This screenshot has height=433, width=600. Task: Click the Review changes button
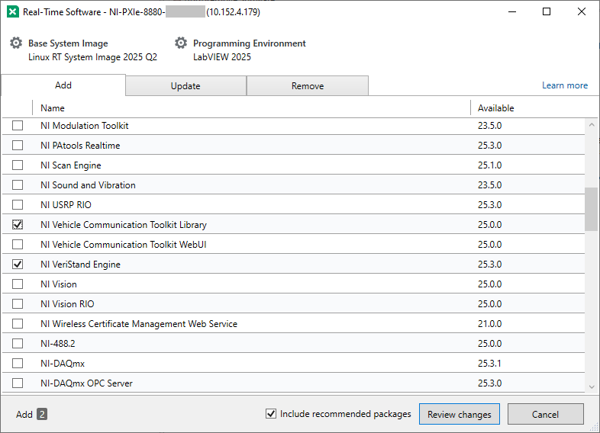point(459,415)
